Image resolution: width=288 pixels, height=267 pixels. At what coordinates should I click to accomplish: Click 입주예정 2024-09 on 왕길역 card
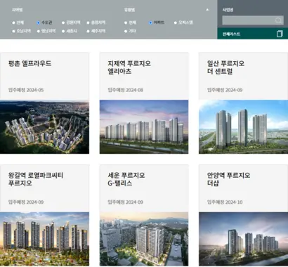[26, 202]
